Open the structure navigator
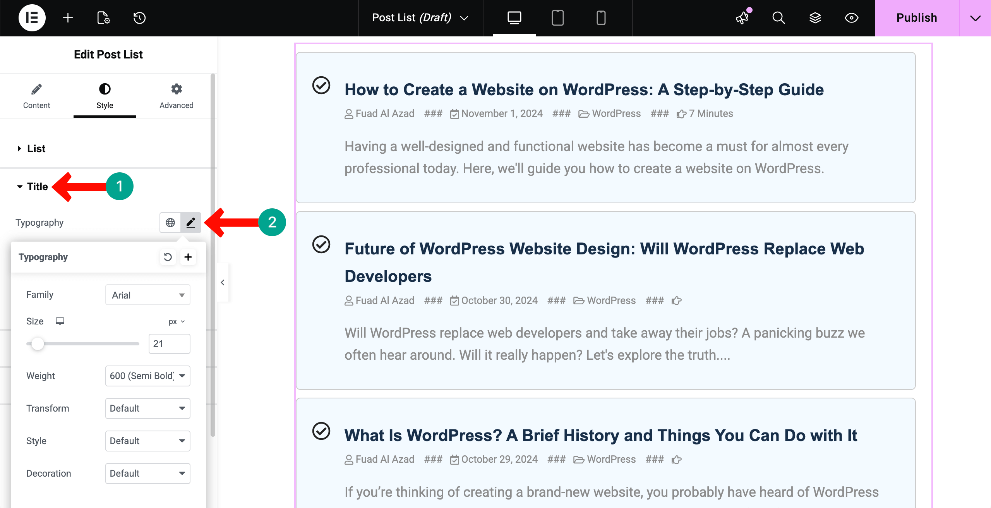Screen dimensions: 991x508 pyautogui.click(x=815, y=18)
